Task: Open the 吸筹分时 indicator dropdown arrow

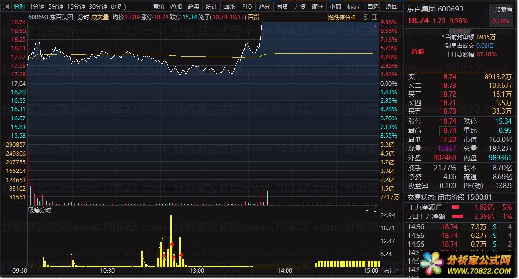Action: point(367,211)
